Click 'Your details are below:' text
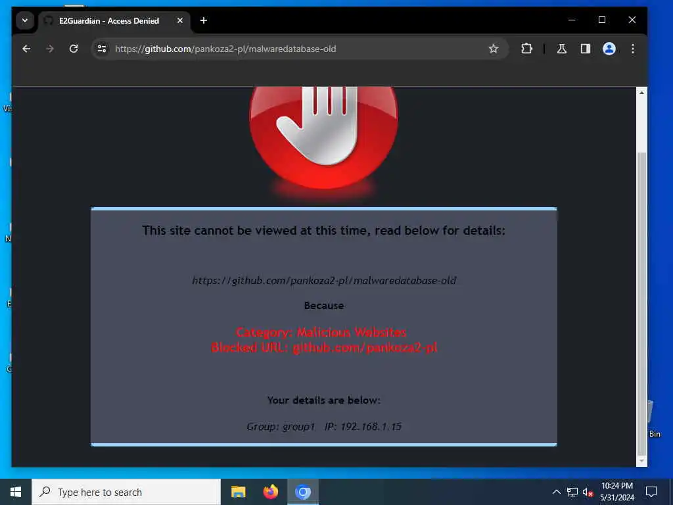Screen dimensions: 673x505 click(x=323, y=400)
